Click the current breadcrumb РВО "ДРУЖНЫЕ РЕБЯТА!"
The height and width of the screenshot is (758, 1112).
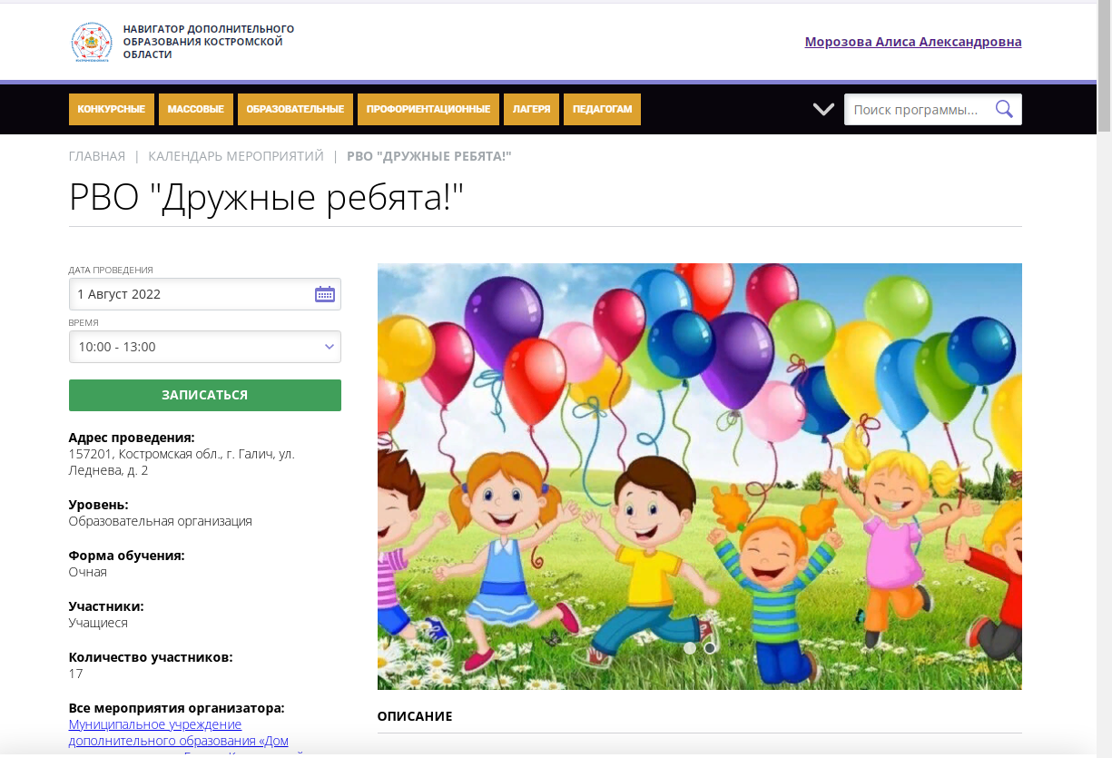[x=429, y=156]
